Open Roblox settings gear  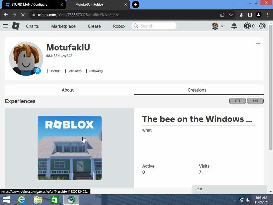click(262, 26)
